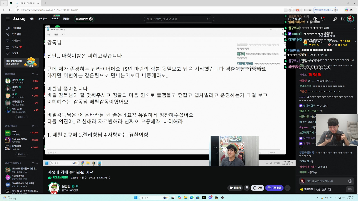The height and width of the screenshot is (201, 358).
Task: Open the talk popular category
Action: click(22, 133)
